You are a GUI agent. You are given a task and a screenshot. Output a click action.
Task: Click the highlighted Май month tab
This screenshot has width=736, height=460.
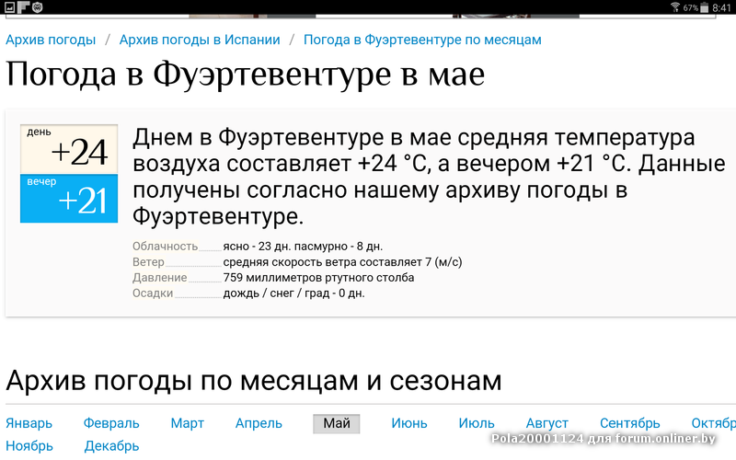(x=336, y=423)
